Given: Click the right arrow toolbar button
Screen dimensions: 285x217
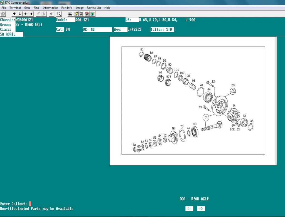Looking at the screenshot, I should pyautogui.click(x=31, y=14).
